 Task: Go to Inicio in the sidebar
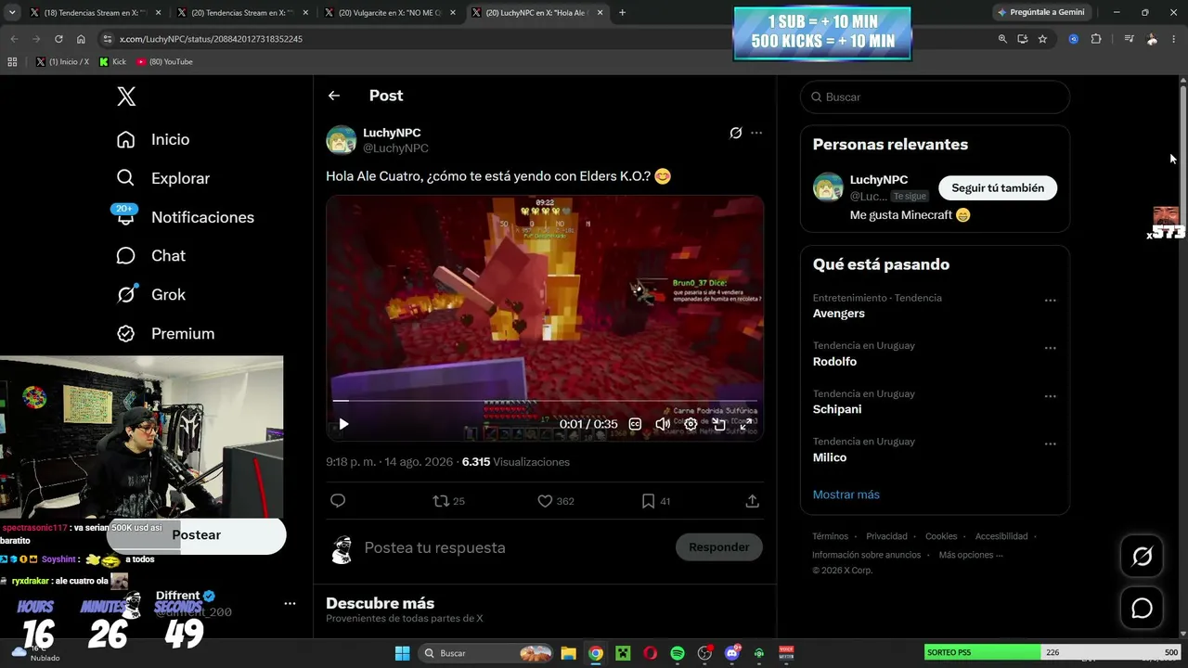coord(152,139)
